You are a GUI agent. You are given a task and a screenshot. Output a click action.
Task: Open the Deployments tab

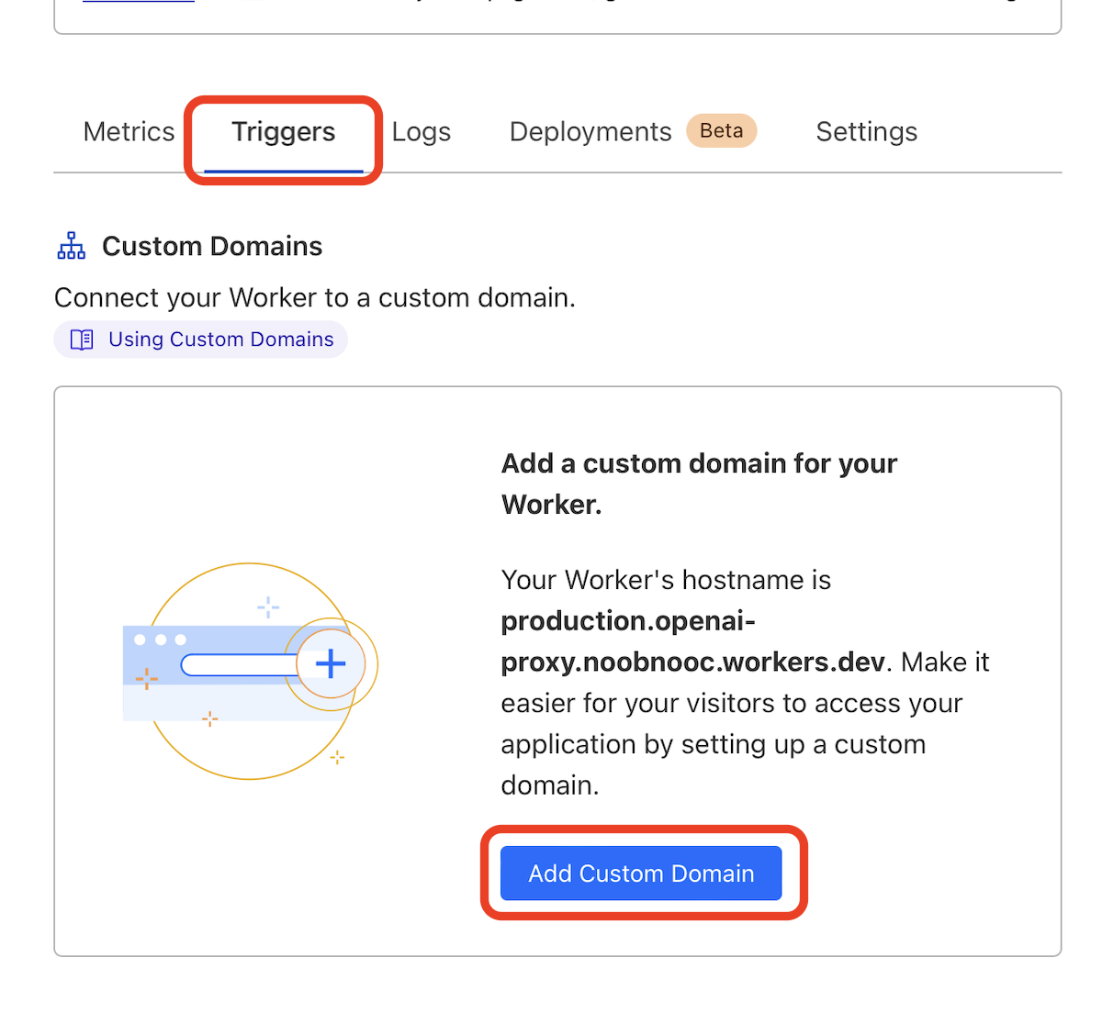pyautogui.click(x=590, y=132)
